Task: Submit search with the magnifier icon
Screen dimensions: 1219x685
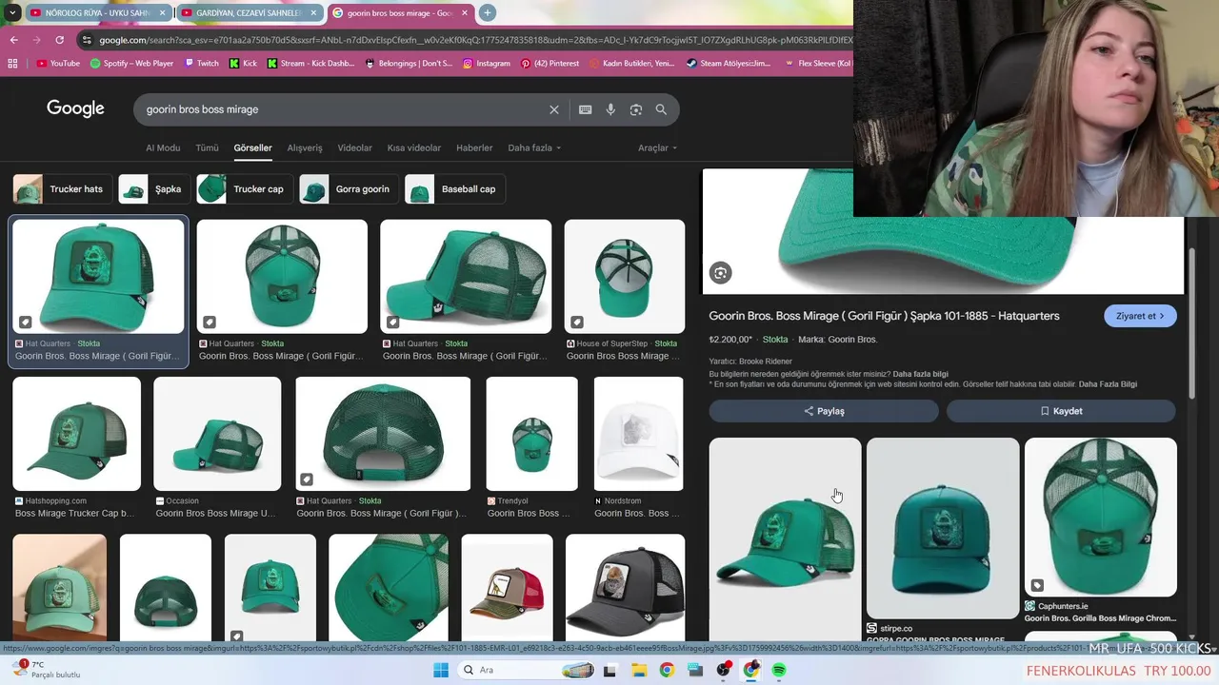Action: tap(661, 109)
